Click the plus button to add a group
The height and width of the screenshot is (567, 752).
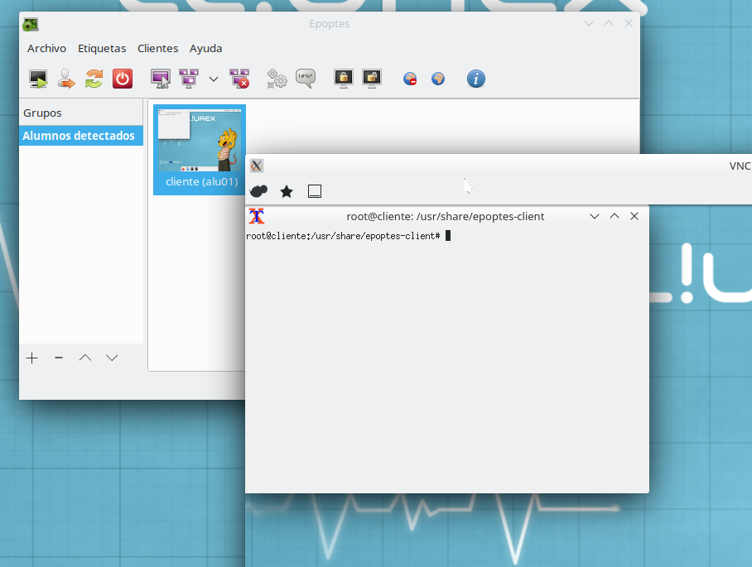click(x=32, y=358)
